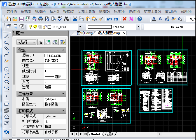Open the BYLAYER linetype dropdown
This screenshot has height=140, width=196.
169,27
